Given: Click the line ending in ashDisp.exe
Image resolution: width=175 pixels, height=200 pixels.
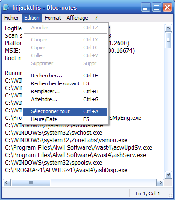Looking at the screenshot, I should pyautogui.click(x=66, y=170).
